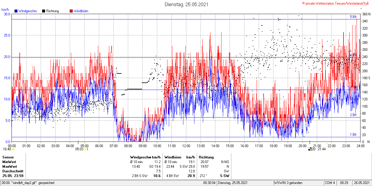Click the max gust entry S-SW 29.0
Viewport: 372px width, 186px height.
click(187, 166)
